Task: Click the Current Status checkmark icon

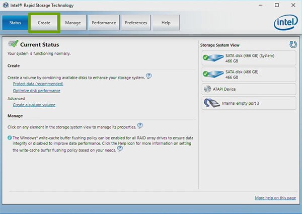Action: click(x=13, y=44)
